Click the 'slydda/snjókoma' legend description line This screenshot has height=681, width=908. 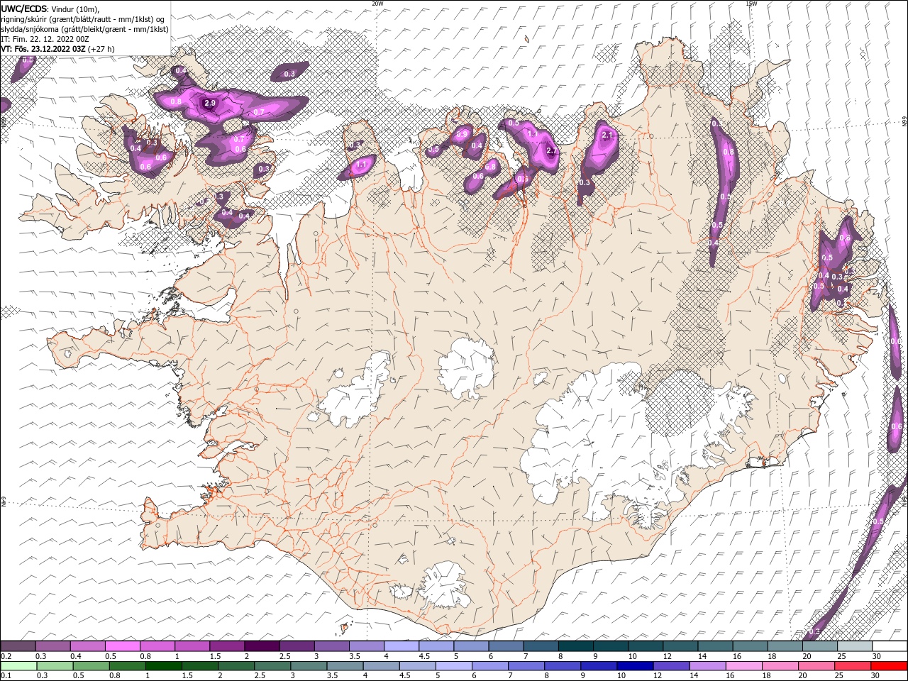click(x=85, y=29)
